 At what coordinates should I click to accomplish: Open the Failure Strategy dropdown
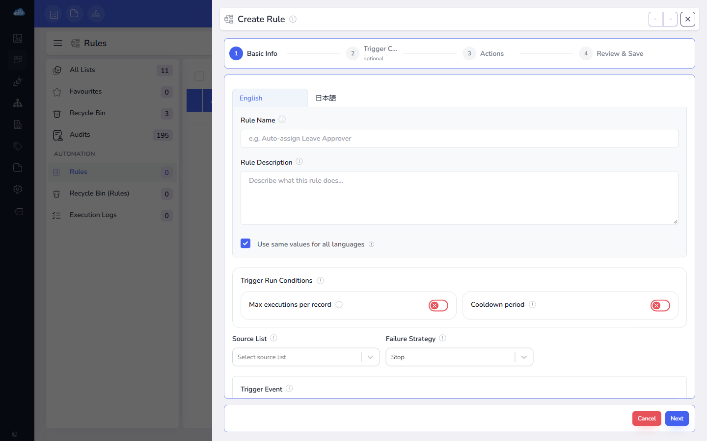(460, 357)
